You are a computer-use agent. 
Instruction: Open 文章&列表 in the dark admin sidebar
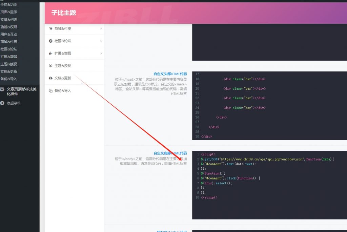9,19
